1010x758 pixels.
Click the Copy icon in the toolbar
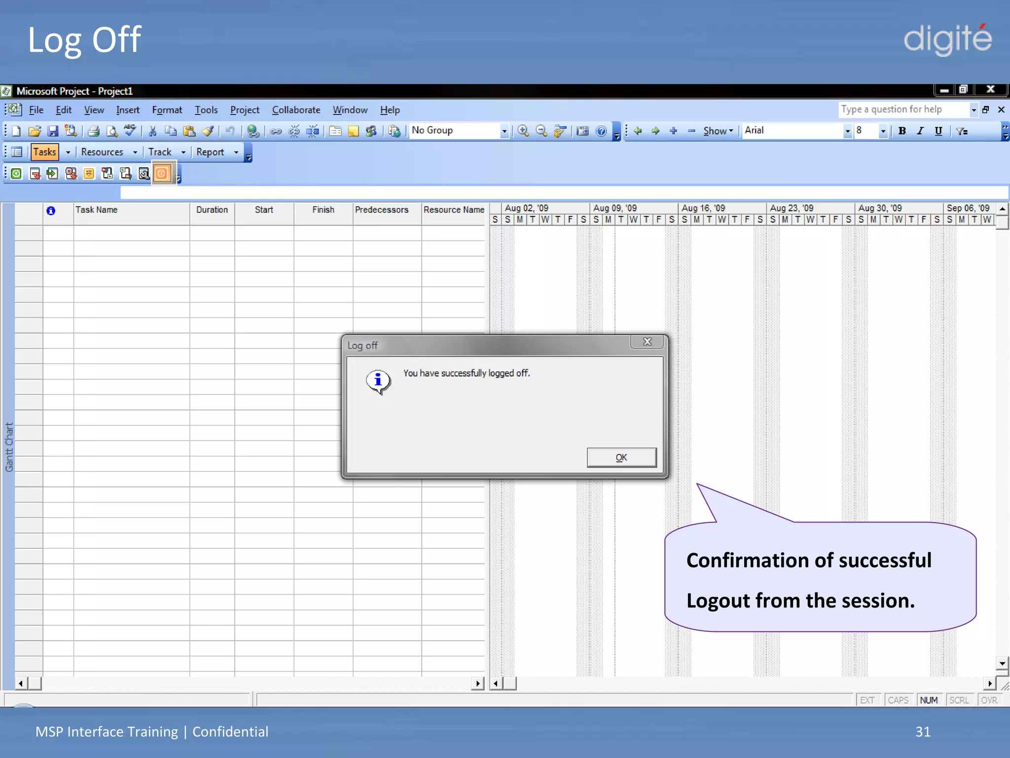(x=171, y=131)
